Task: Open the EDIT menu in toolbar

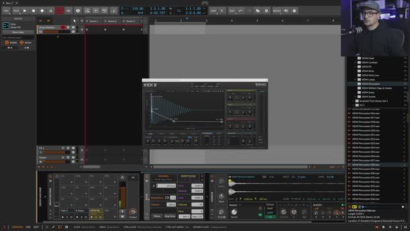Action: (x=232, y=11)
